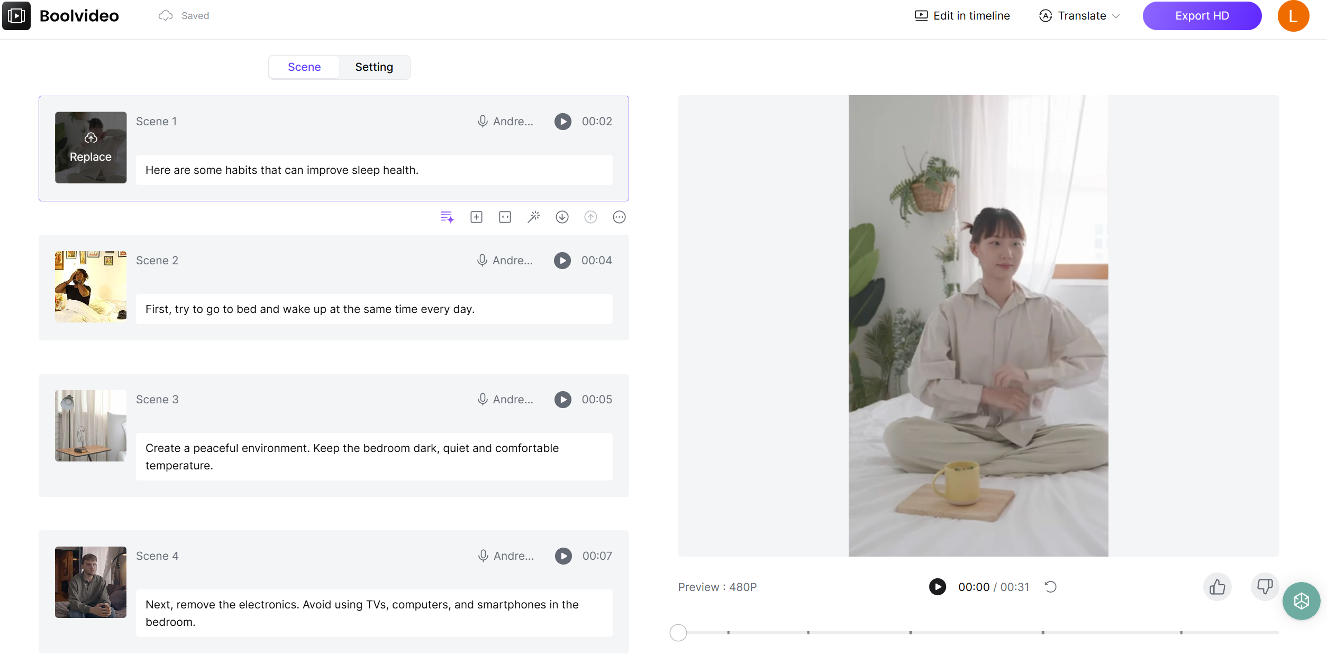The width and height of the screenshot is (1327, 656).
Task: Select the Scene 4 thumbnail
Action: (90, 582)
